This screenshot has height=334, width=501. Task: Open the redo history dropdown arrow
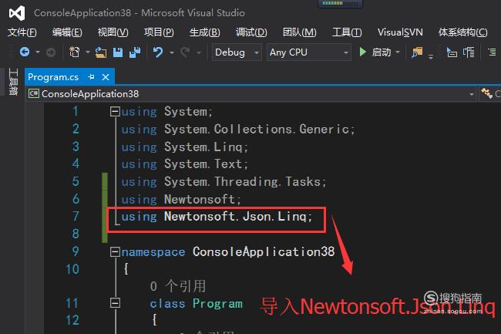point(199,52)
